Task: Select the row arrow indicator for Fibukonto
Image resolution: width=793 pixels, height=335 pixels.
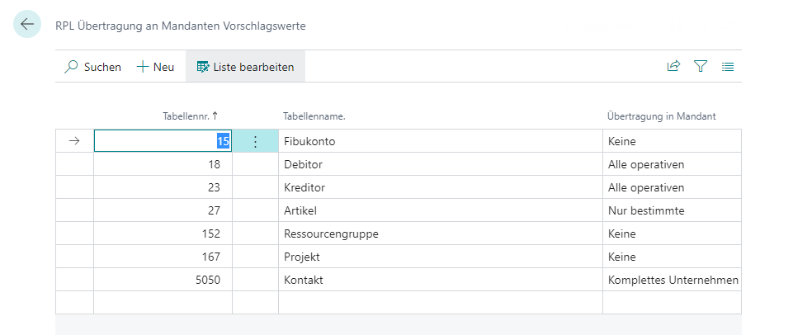Action: pos(74,141)
